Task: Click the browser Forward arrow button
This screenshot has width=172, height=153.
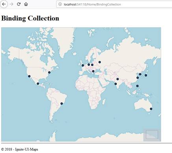Action: (11, 4)
